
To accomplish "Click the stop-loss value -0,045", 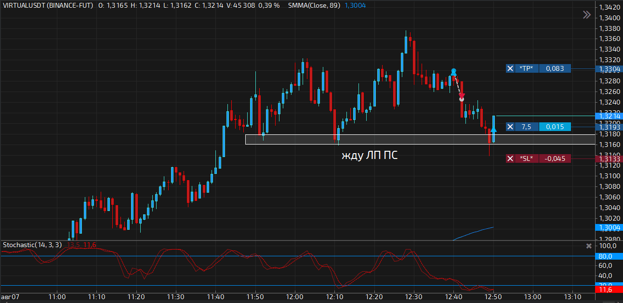I will click(555, 158).
